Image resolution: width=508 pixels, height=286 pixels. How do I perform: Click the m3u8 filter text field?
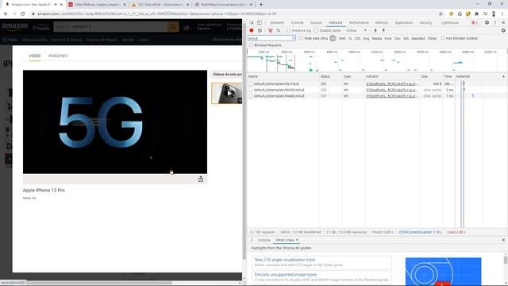(x=271, y=38)
